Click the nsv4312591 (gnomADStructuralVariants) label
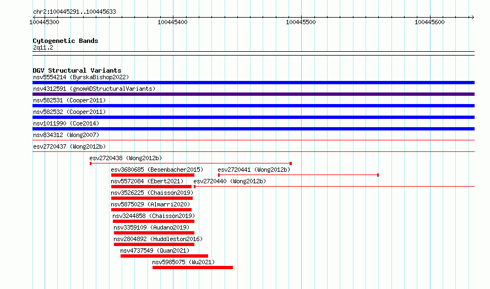 tap(94, 89)
